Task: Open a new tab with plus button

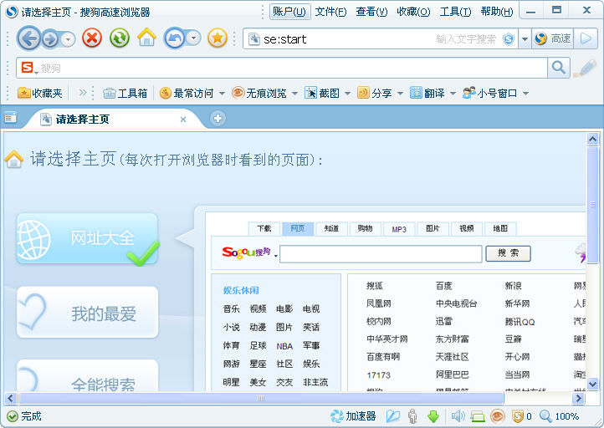Action: coord(218,118)
